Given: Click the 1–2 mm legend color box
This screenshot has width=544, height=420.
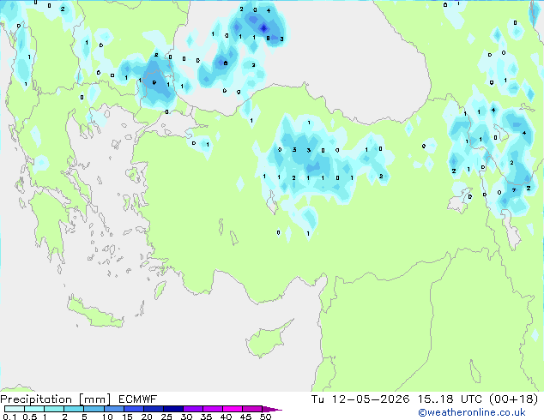Looking at the screenshot, I should tap(54, 409).
